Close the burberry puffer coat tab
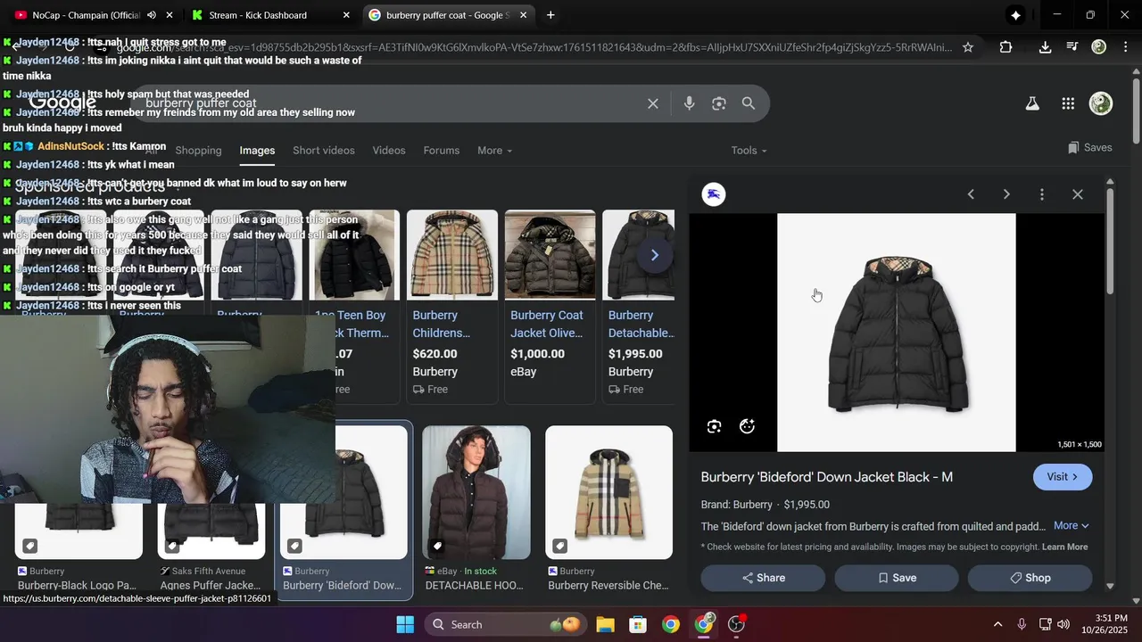The image size is (1142, 642). (x=523, y=15)
